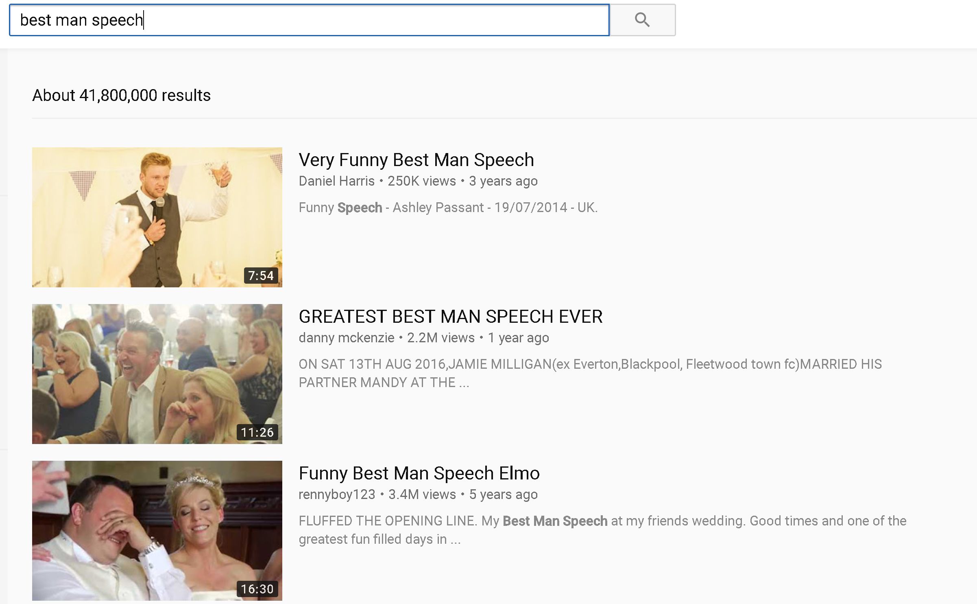The width and height of the screenshot is (977, 604).
Task: Click 'Very Funny Best Man Speech' title
Action: pyautogui.click(x=416, y=160)
